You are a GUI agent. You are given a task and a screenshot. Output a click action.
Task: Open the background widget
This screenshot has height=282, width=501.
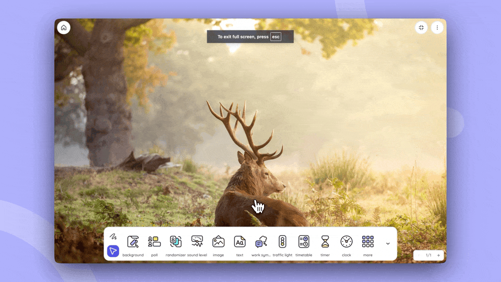point(133,246)
